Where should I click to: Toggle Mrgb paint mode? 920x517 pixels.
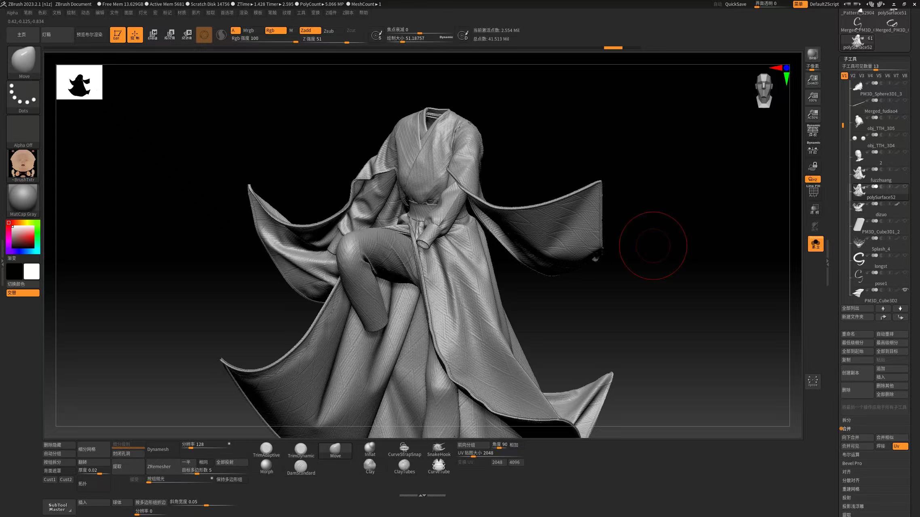tap(249, 30)
